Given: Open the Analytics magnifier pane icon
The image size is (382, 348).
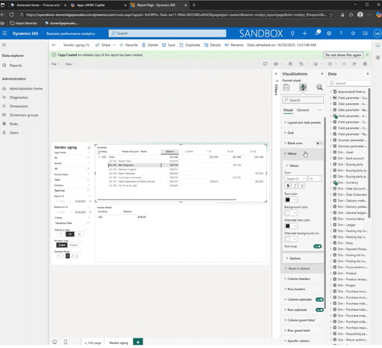Looking at the screenshot, I should (319, 88).
